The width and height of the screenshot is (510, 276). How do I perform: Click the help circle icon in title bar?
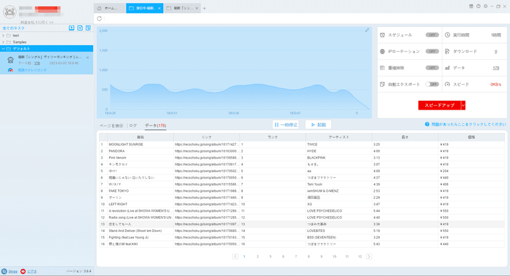click(479, 6)
